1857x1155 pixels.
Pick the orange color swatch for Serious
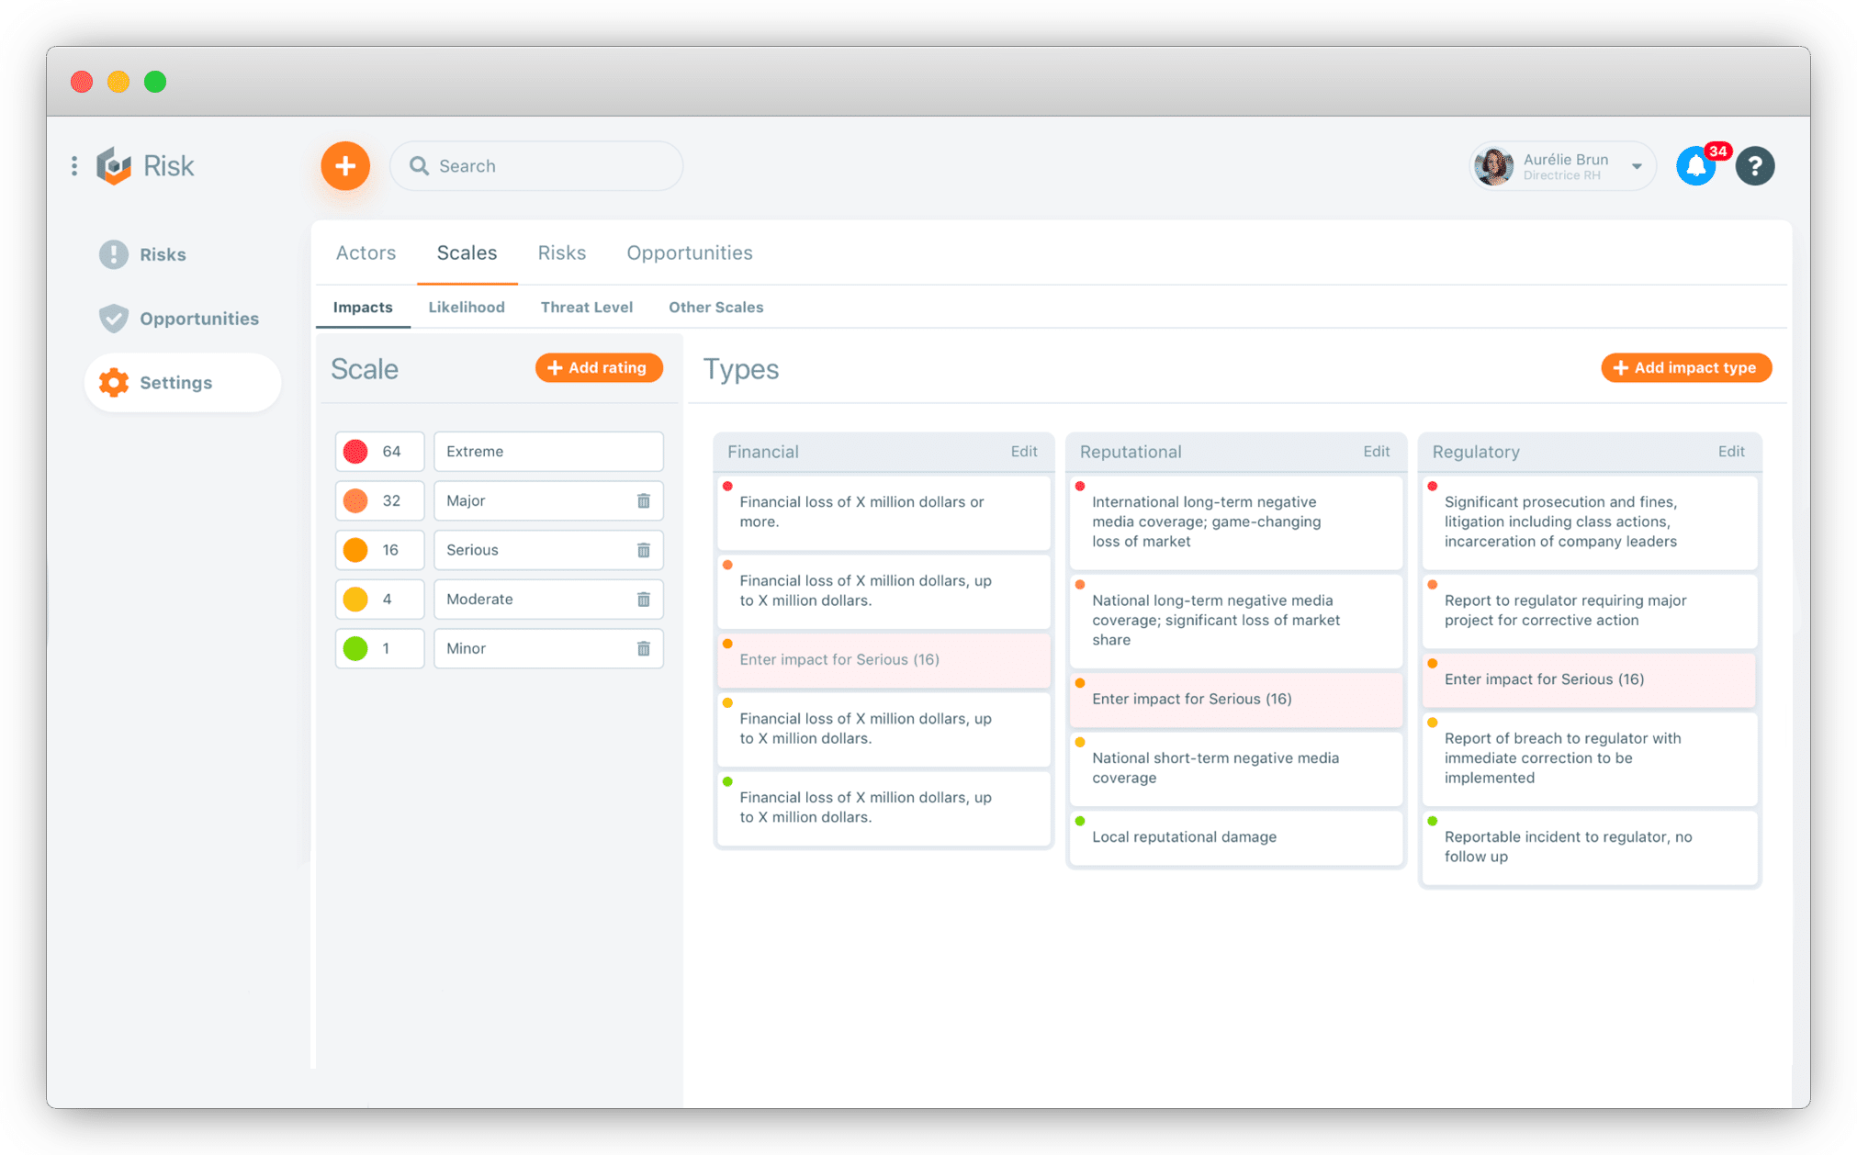pos(355,550)
